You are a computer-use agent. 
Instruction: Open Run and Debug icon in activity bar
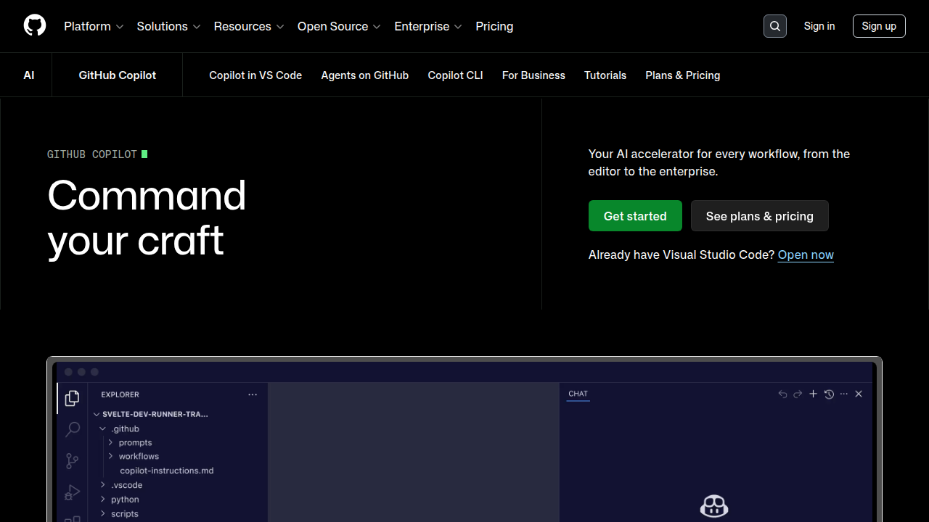(73, 492)
